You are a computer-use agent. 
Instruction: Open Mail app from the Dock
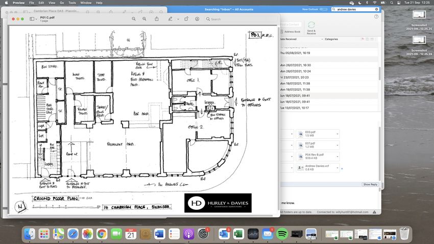pos(268,234)
